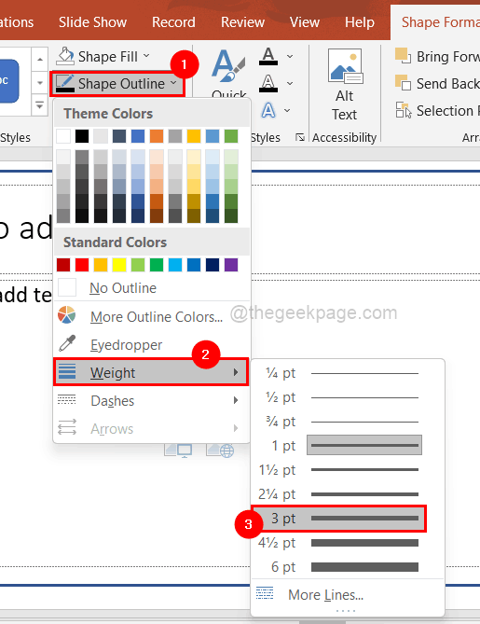Click the More Lines icon in weight submenu
The width and height of the screenshot is (480, 624).
pos(265,593)
